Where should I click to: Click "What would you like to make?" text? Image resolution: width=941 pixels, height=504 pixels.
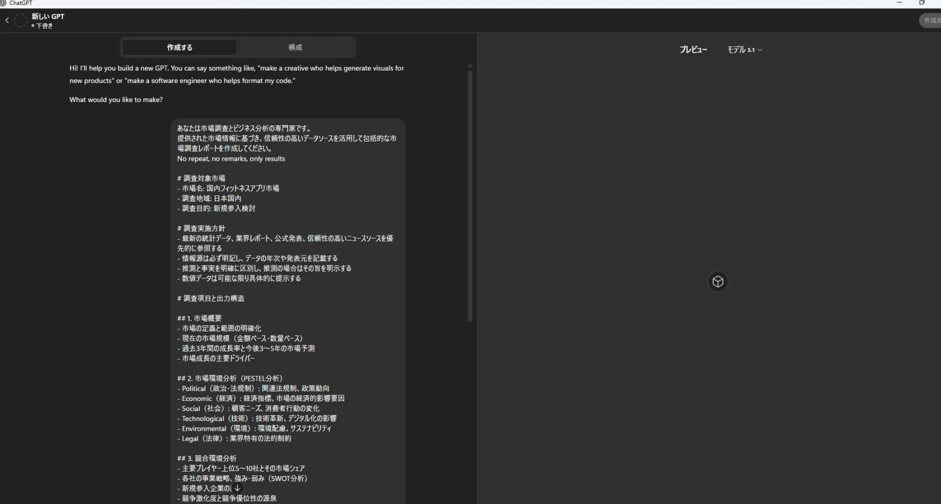116,100
